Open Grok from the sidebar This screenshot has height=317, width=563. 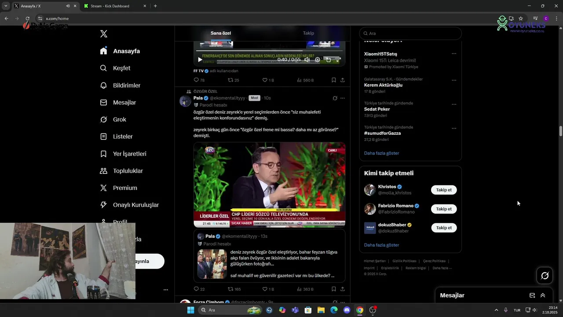click(x=113, y=119)
